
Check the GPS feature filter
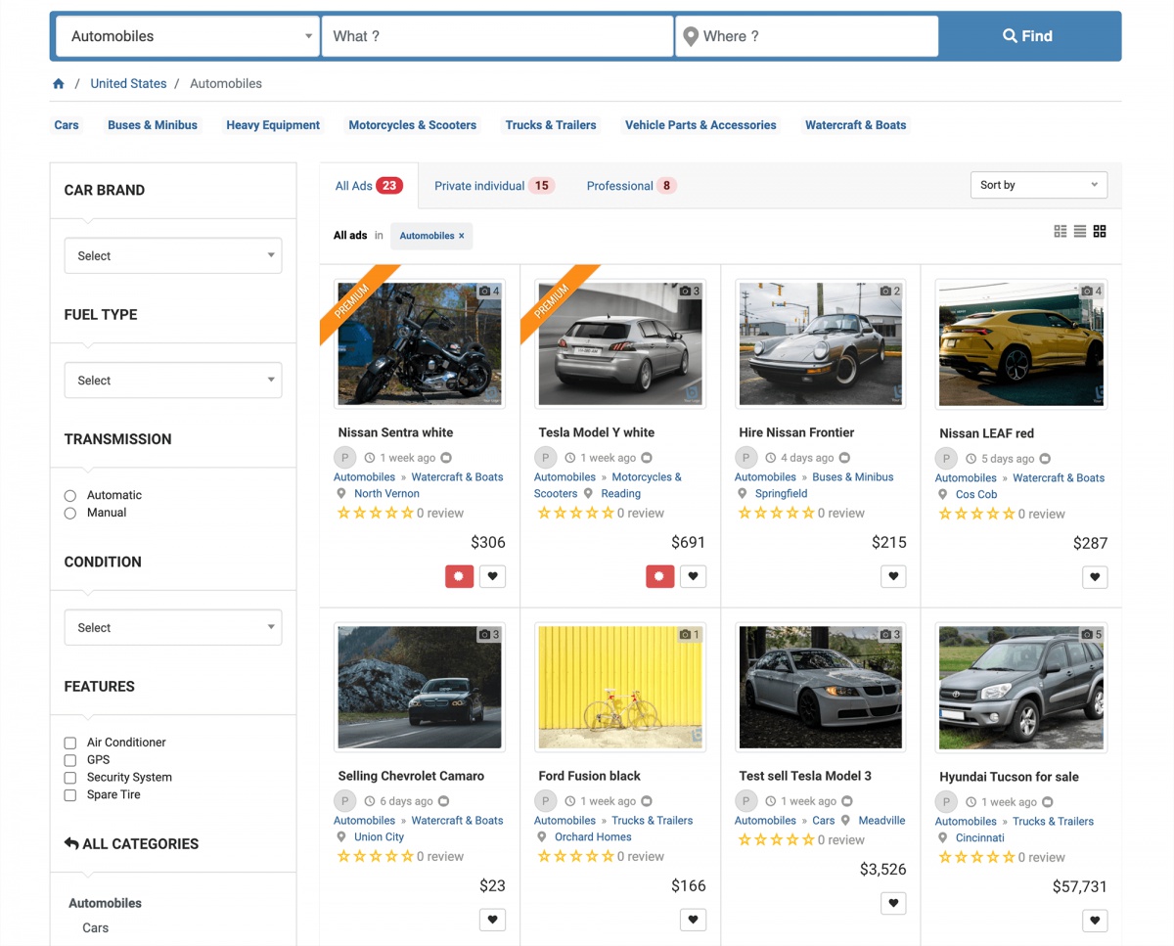70,760
